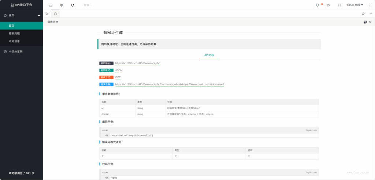Click the 接口地址 badge

point(107,64)
